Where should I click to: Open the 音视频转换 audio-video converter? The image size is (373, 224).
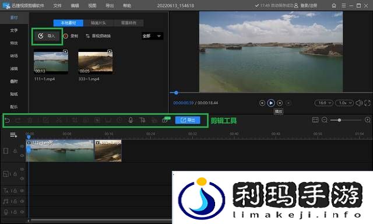[98, 36]
